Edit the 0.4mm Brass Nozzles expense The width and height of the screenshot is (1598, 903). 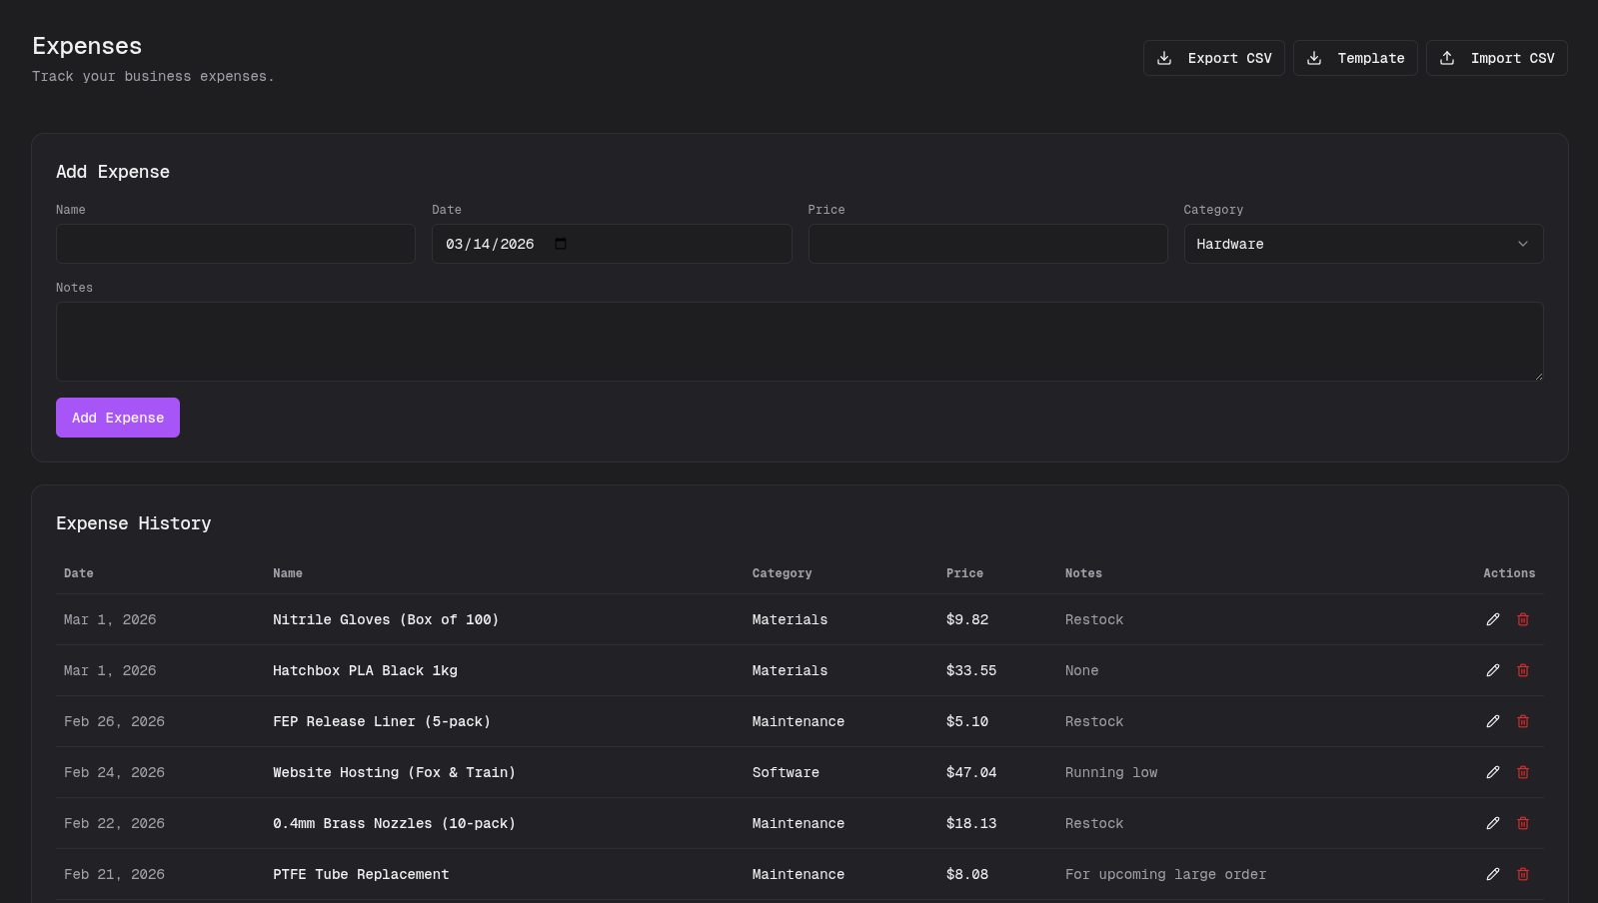1493,823
